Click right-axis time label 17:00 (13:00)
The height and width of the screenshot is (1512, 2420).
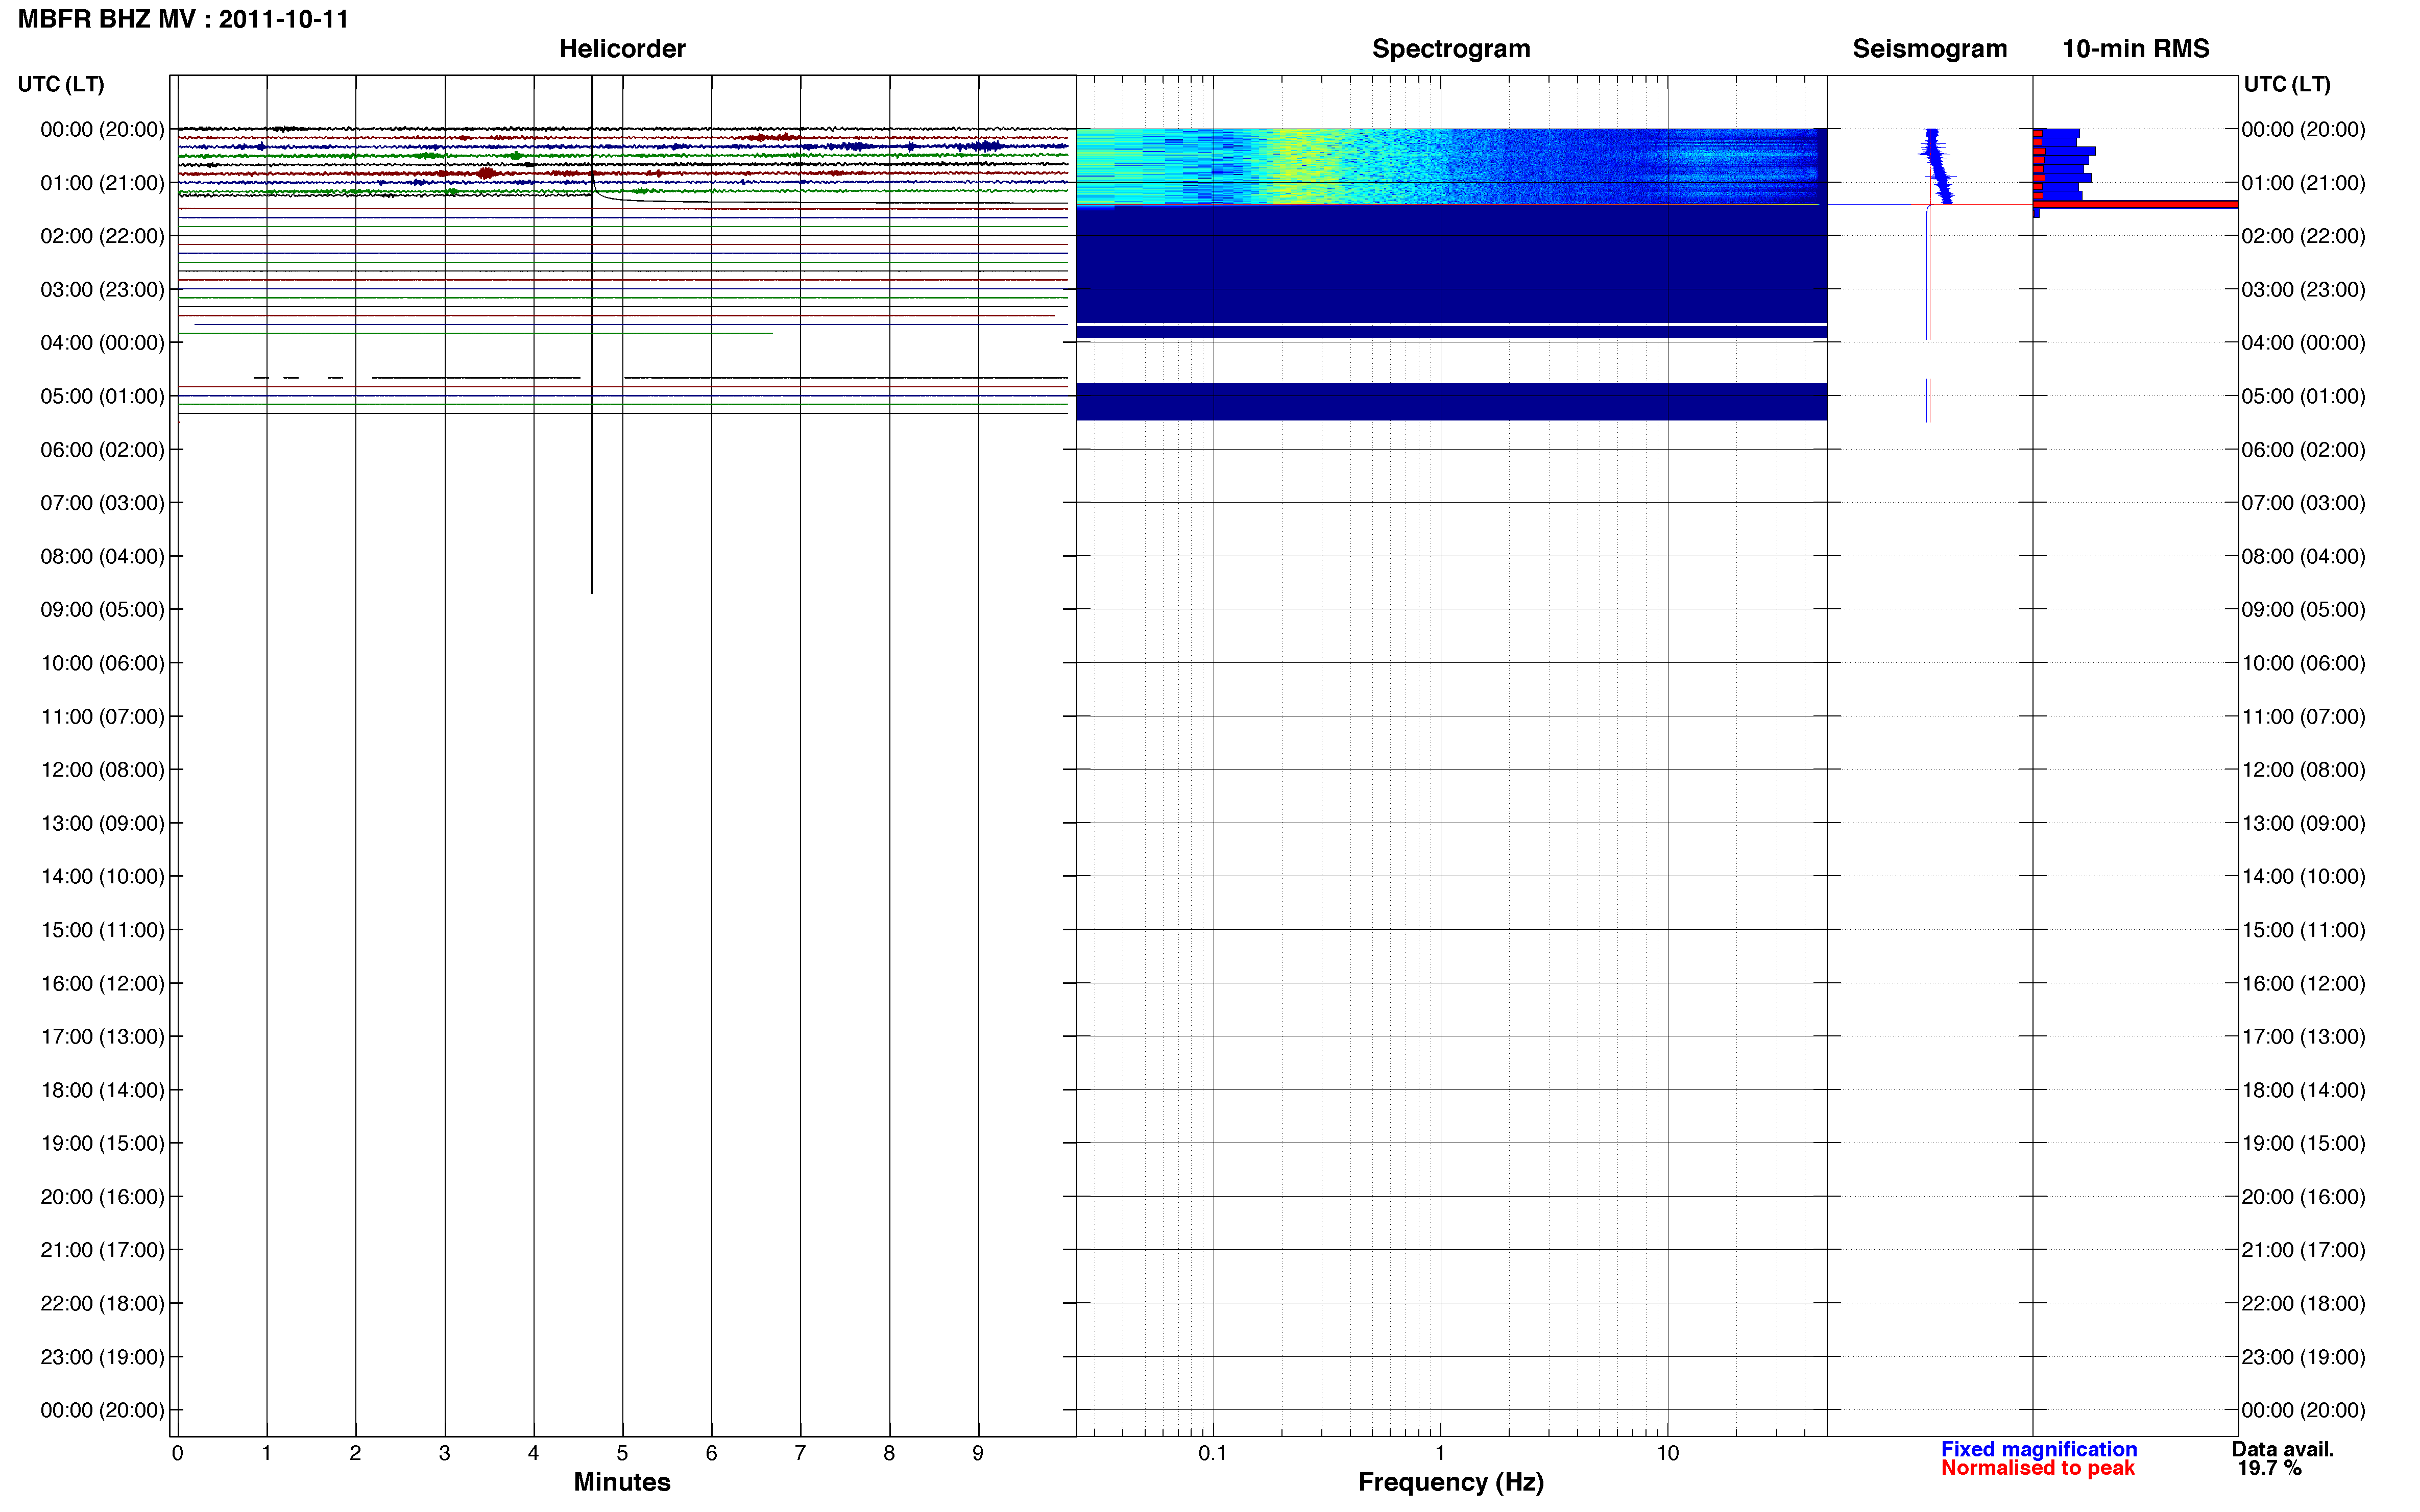[x=2303, y=1037]
